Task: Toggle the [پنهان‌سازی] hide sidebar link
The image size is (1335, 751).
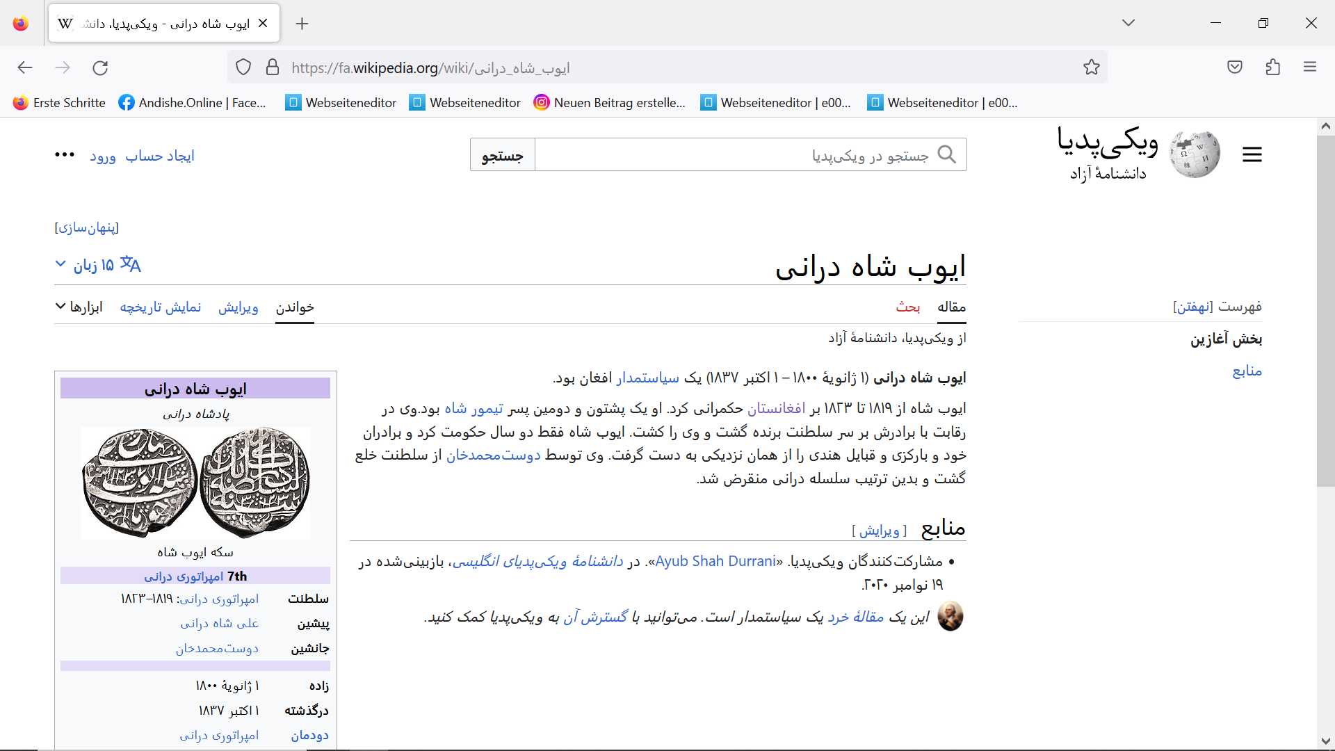Action: 87,227
